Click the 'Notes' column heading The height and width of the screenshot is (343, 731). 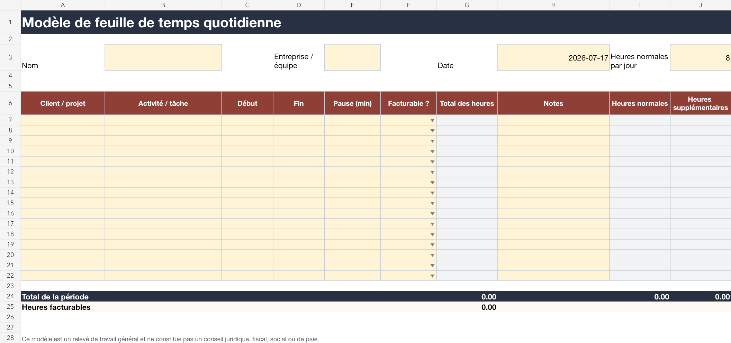pyautogui.click(x=553, y=103)
